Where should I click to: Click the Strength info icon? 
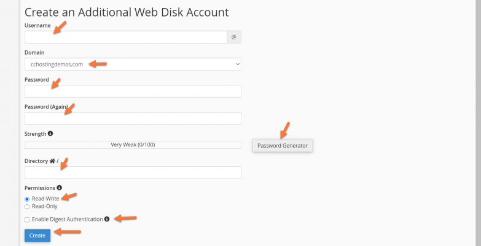[50, 133]
